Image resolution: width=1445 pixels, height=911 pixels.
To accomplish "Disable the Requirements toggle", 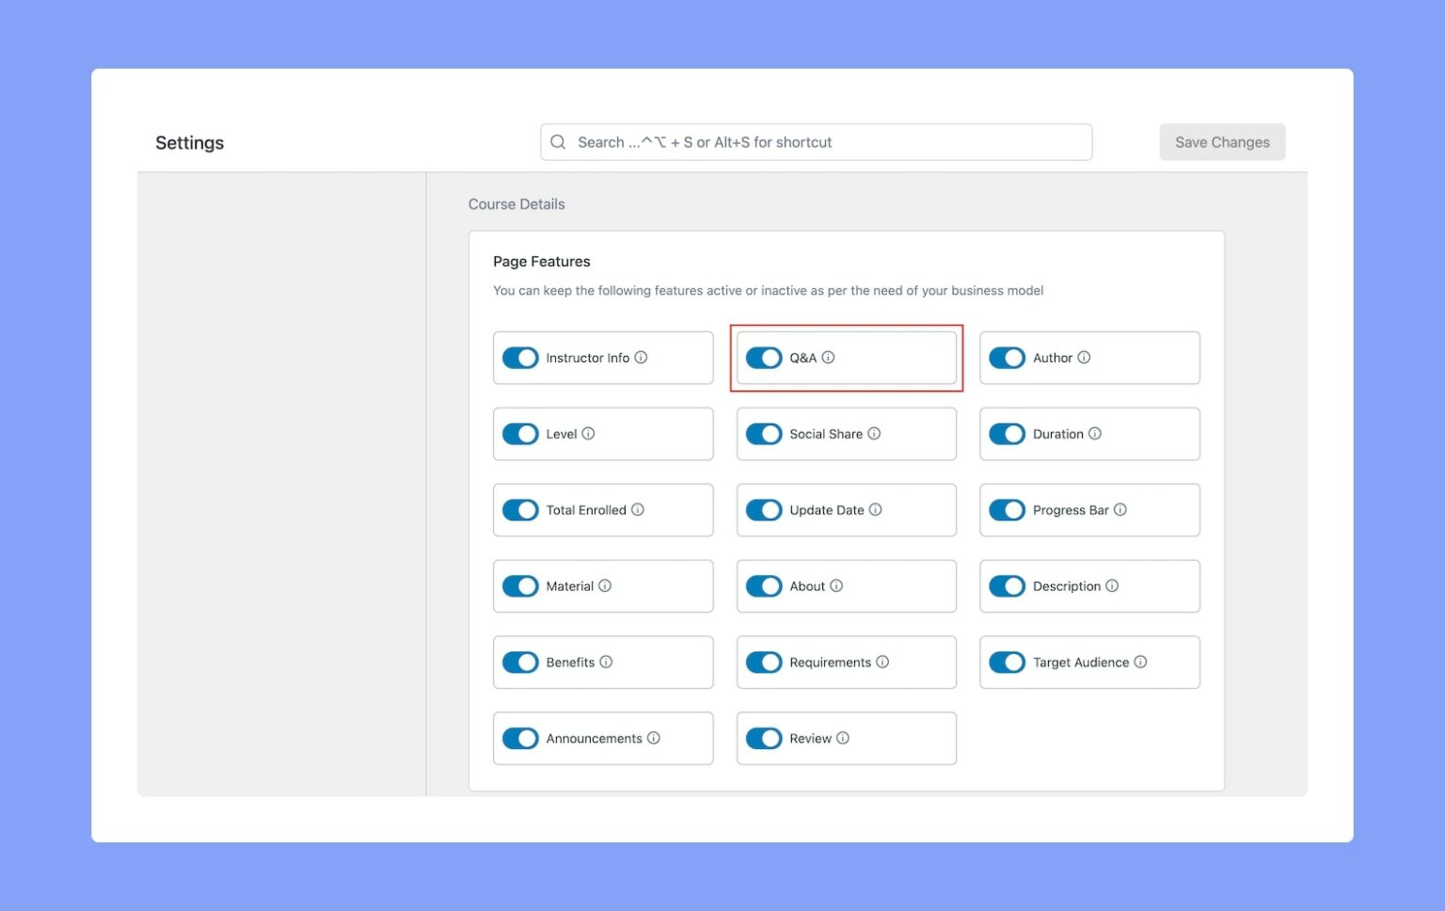I will pos(764,663).
